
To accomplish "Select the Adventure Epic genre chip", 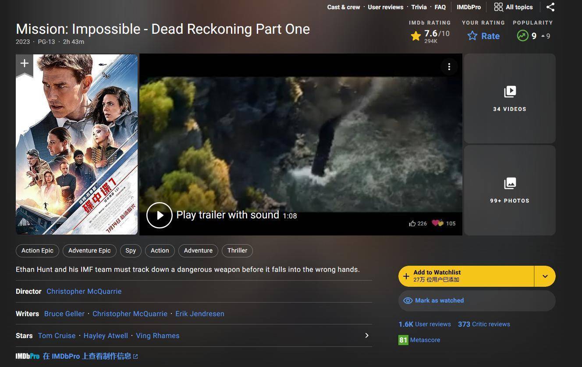I will tap(89, 250).
